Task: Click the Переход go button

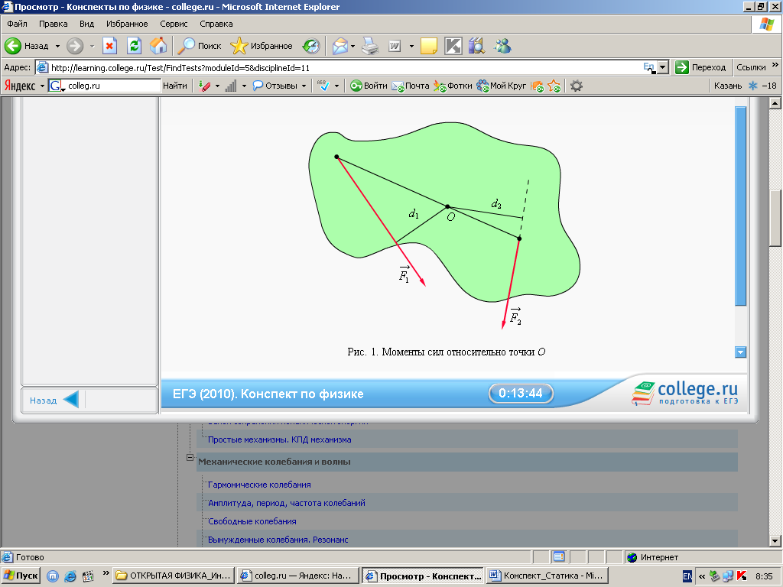Action: point(700,67)
